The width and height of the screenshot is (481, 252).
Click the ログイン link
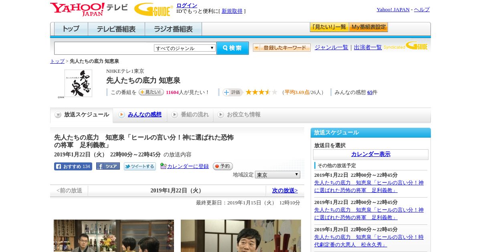click(187, 5)
